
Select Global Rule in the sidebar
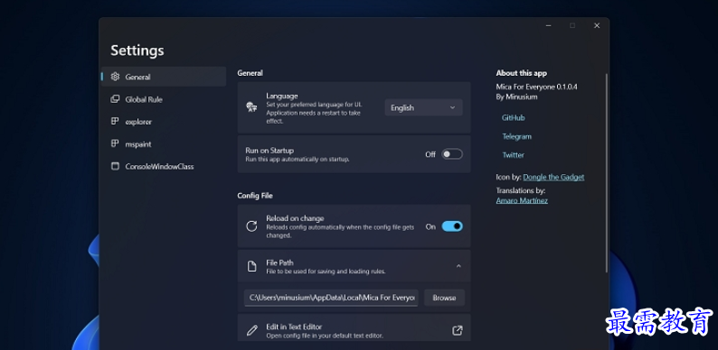(164, 99)
